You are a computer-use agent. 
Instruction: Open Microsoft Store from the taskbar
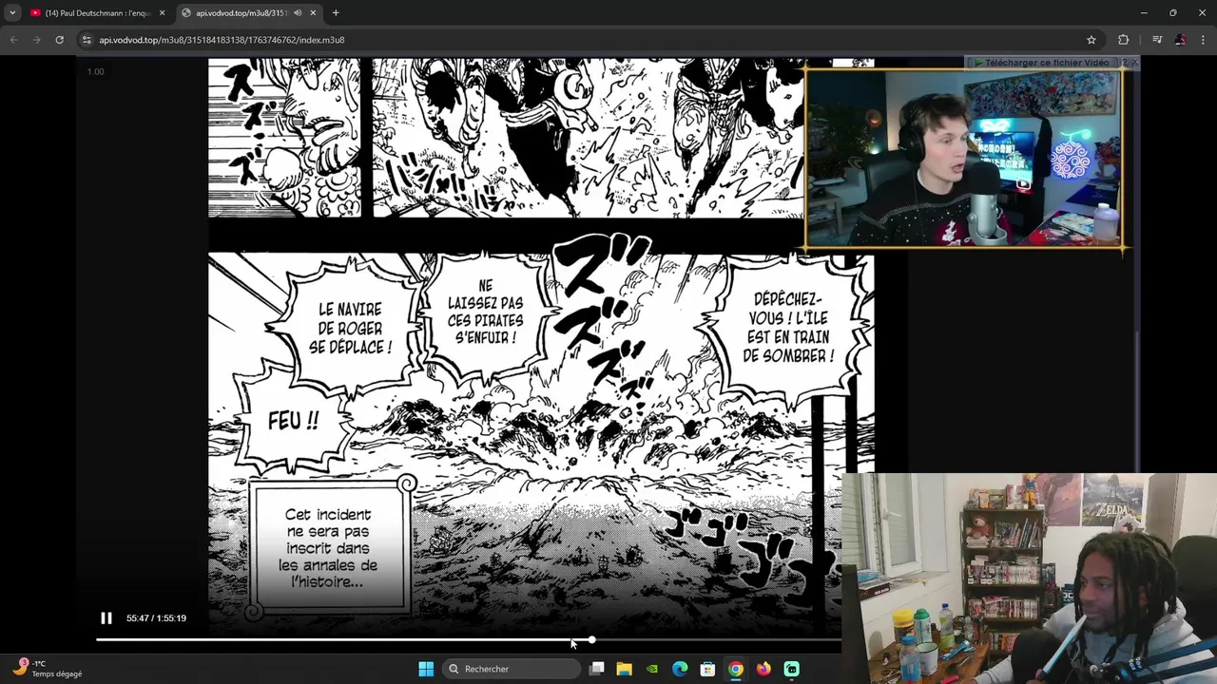[x=707, y=669]
